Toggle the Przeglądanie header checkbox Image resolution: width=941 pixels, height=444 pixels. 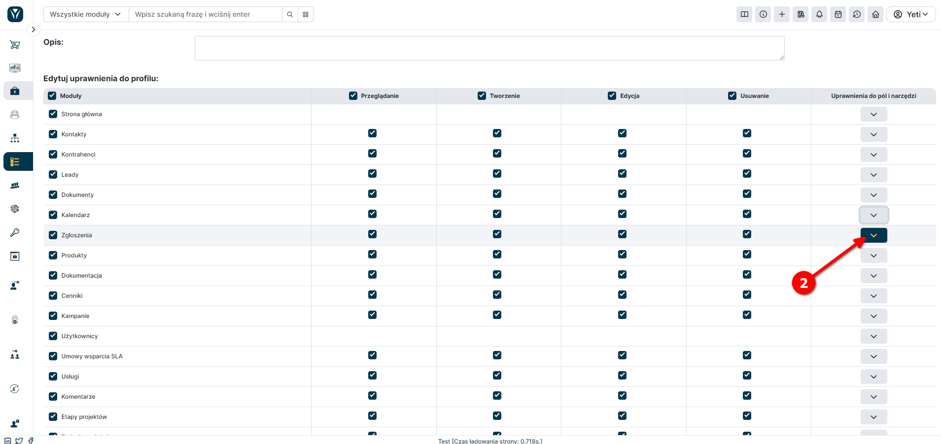click(x=353, y=95)
